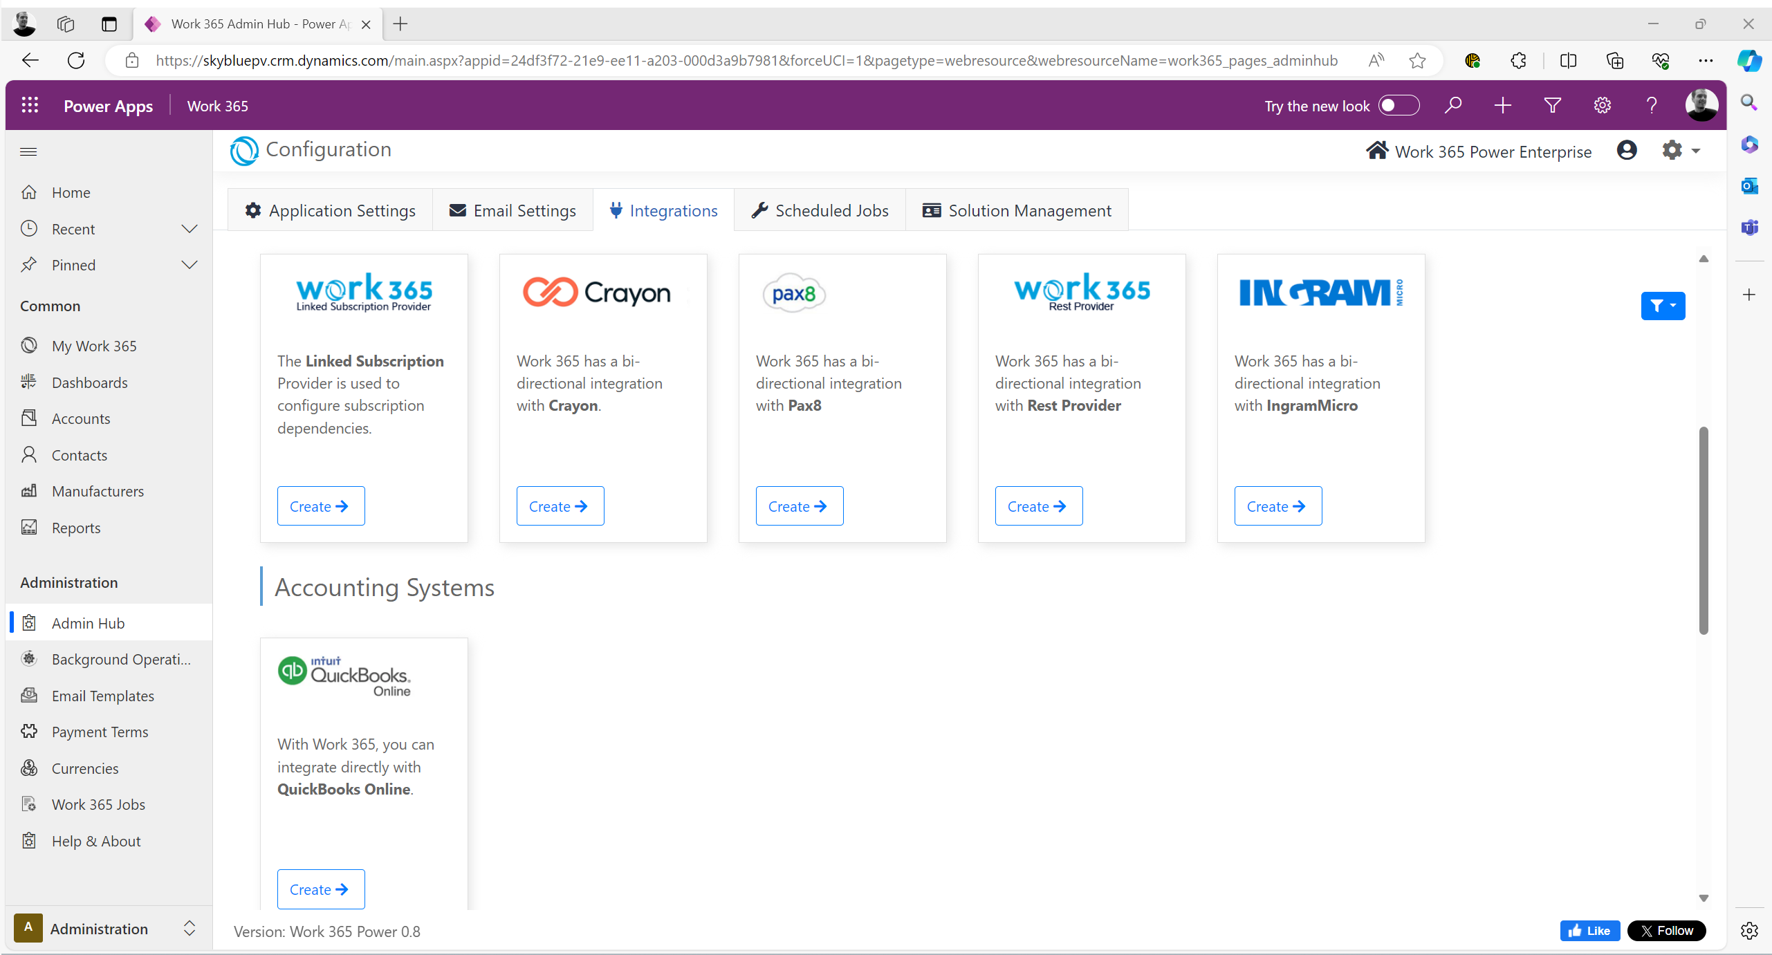Expand the Recent section chevron
Viewport: 1772px width, 955px height.
click(189, 229)
